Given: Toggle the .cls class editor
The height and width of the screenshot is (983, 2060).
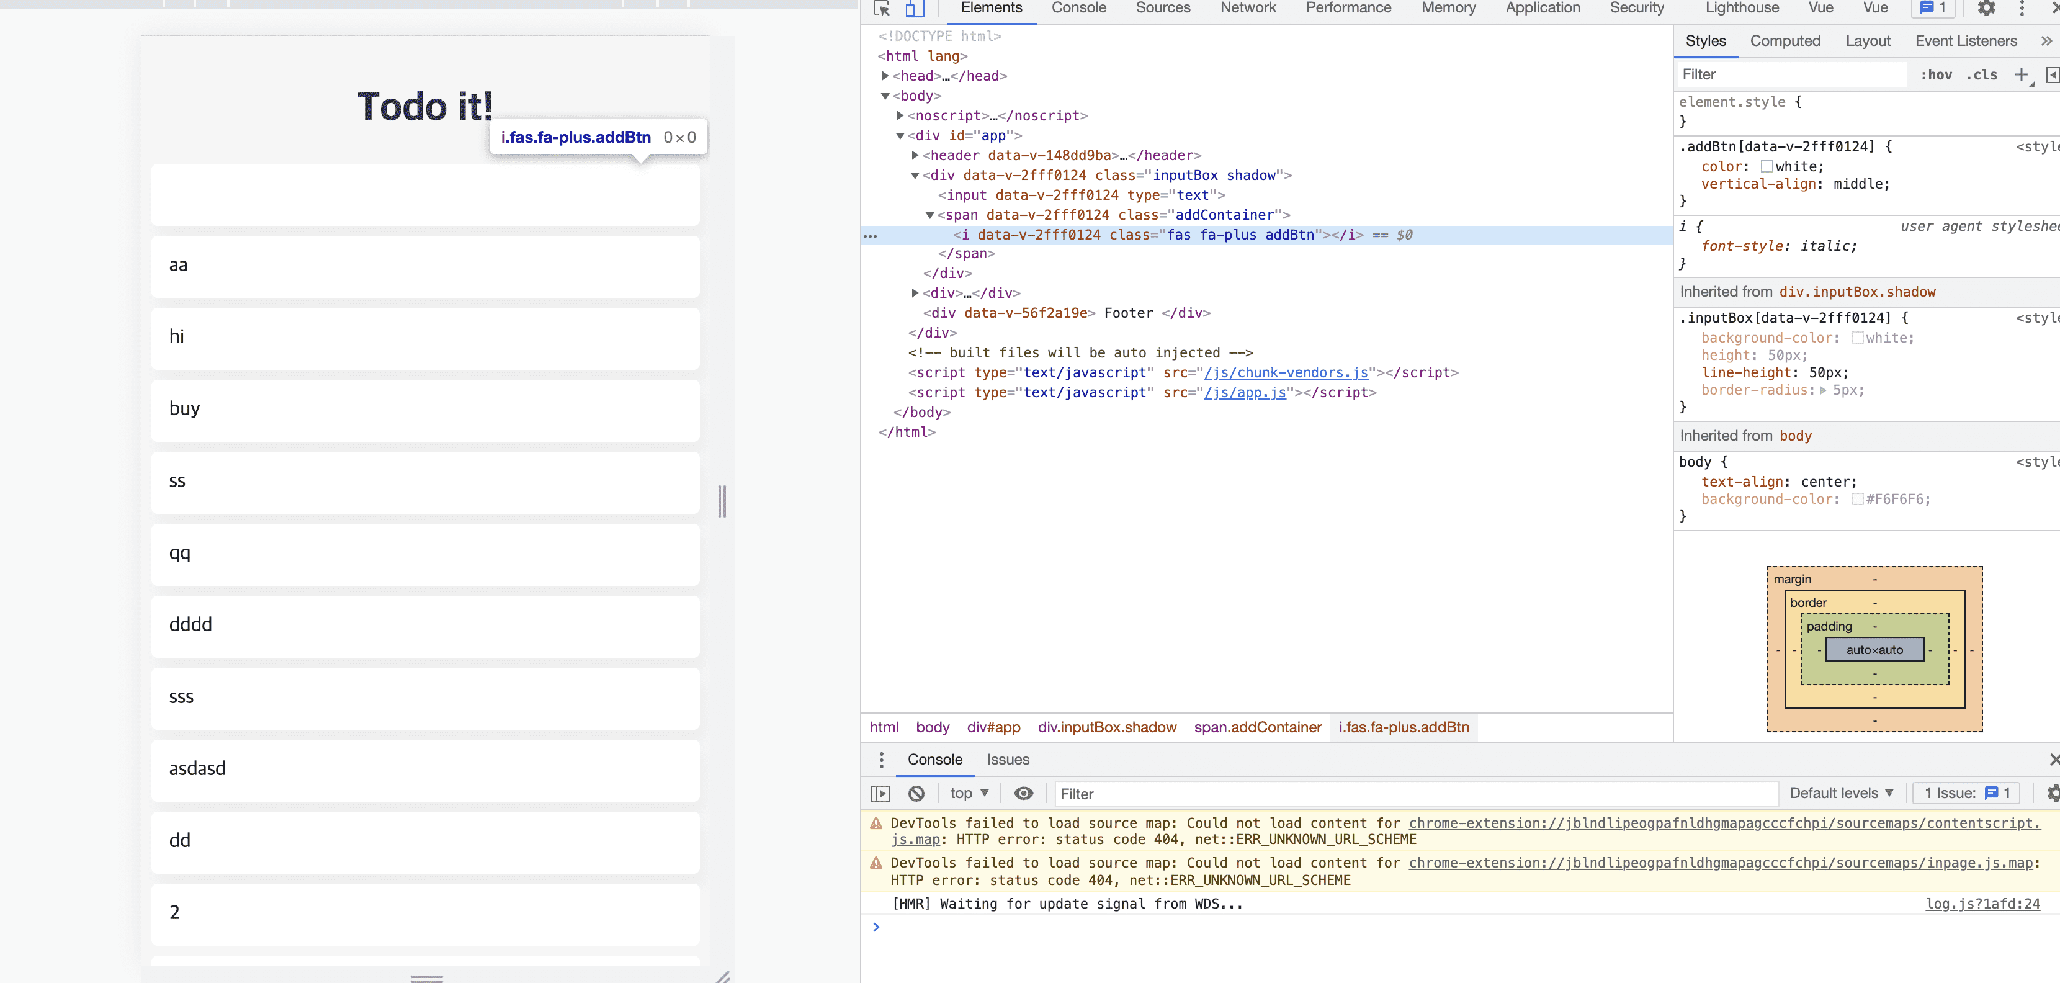Looking at the screenshot, I should (1982, 74).
